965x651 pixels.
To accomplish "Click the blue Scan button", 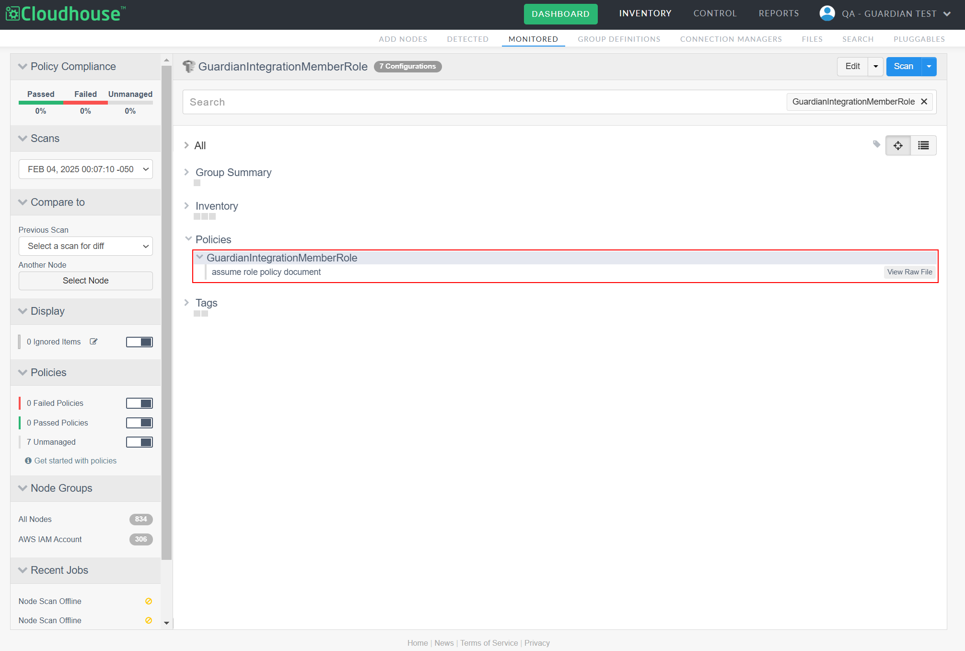I will coord(903,66).
